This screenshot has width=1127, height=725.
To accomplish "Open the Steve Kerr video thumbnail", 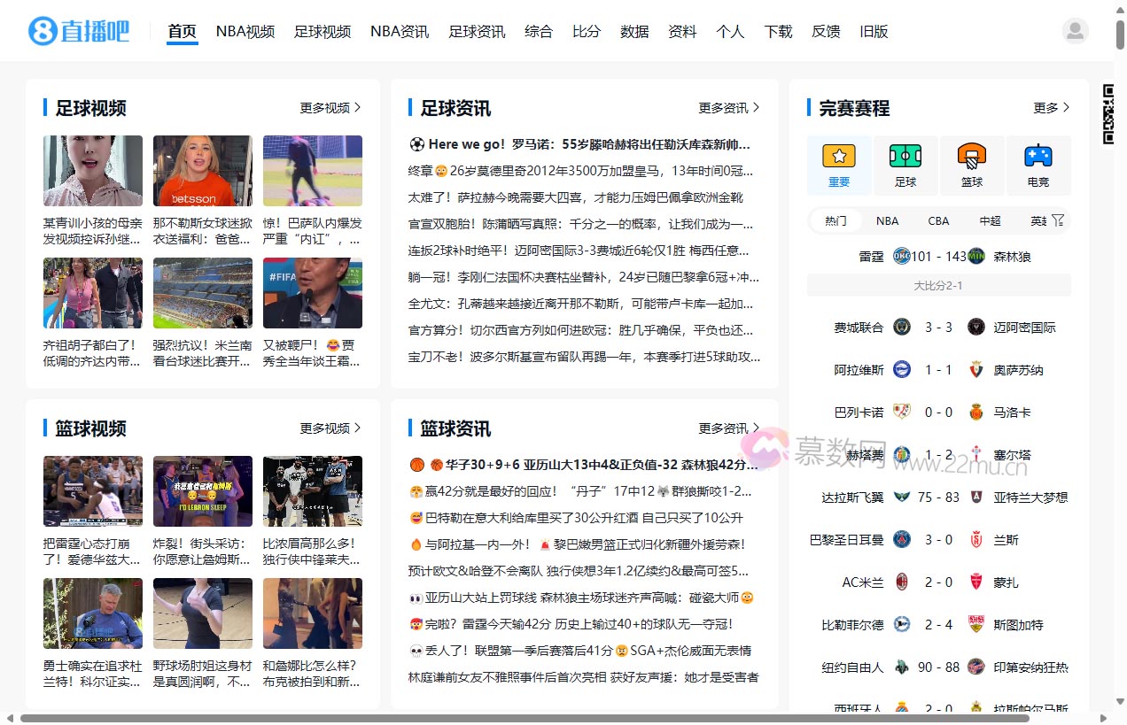I will coord(92,613).
